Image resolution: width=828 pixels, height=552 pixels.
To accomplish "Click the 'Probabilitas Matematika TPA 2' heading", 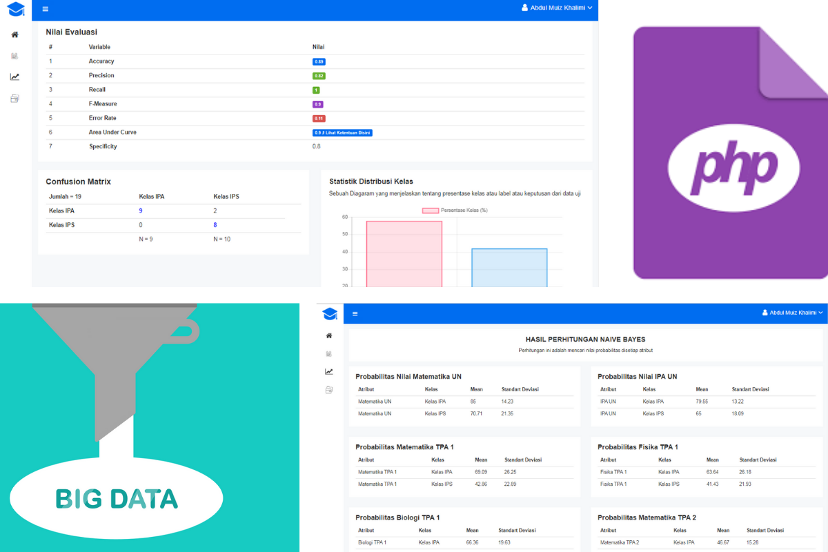I will [647, 517].
